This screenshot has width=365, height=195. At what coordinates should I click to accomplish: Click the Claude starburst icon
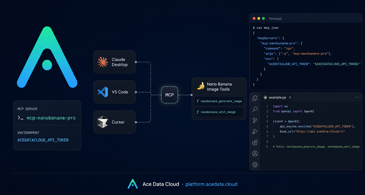pyautogui.click(x=103, y=62)
